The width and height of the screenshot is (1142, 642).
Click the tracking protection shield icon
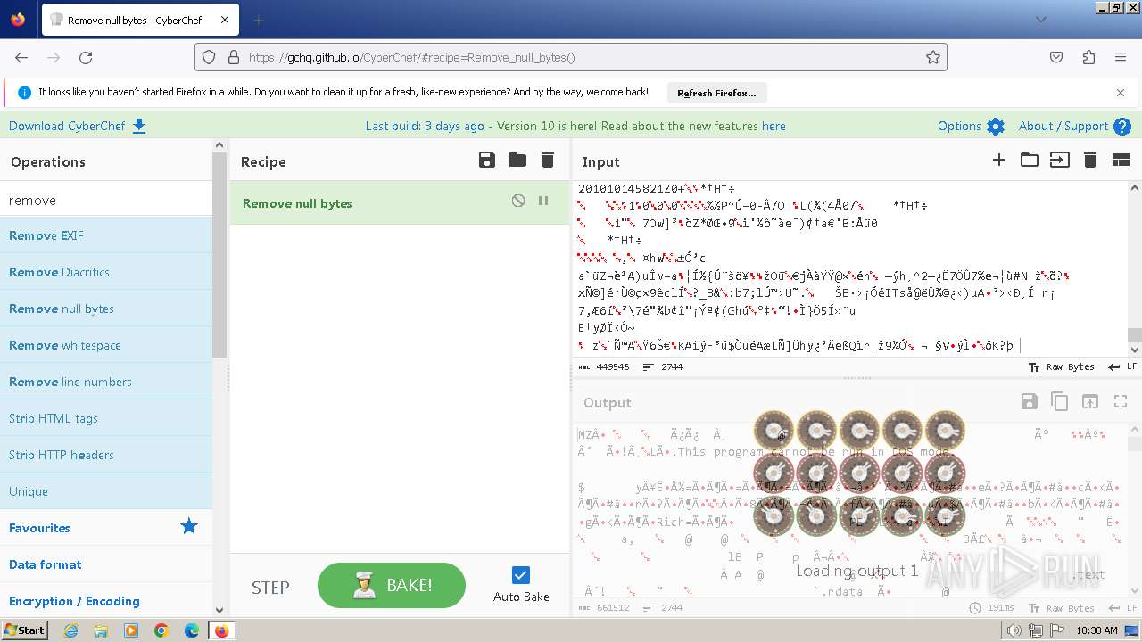pyautogui.click(x=209, y=57)
